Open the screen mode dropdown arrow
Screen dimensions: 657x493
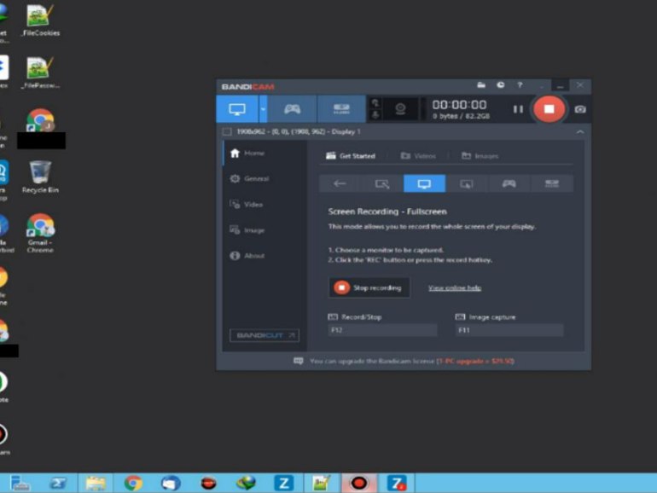point(263,109)
